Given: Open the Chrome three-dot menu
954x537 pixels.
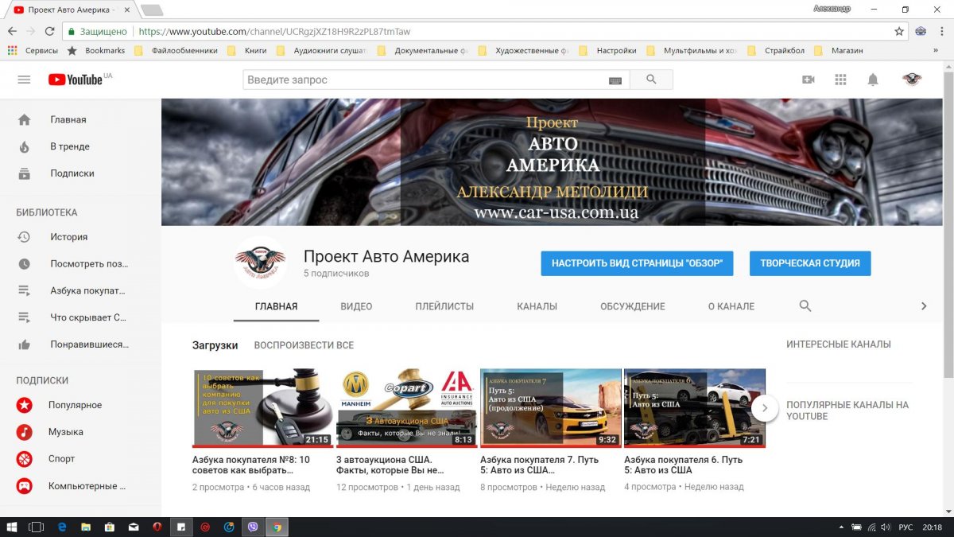Looking at the screenshot, I should (x=942, y=31).
